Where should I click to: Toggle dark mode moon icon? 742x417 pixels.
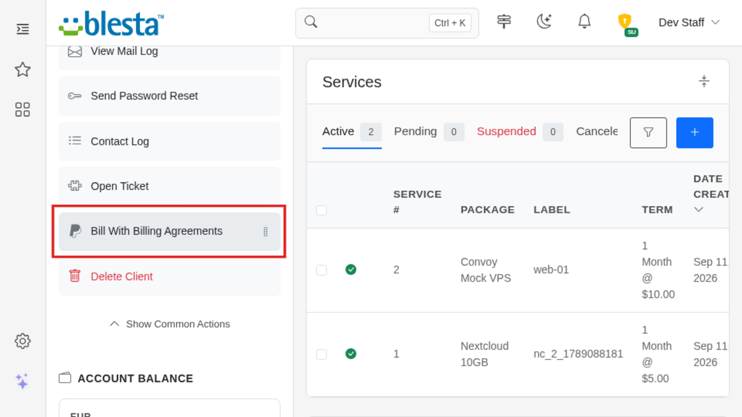tap(544, 21)
